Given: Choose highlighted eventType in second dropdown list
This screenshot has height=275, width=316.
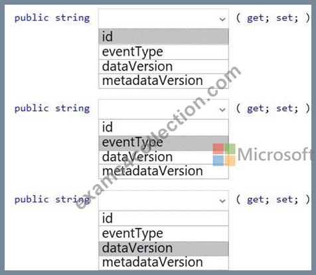Looking at the screenshot, I should 163,143.
